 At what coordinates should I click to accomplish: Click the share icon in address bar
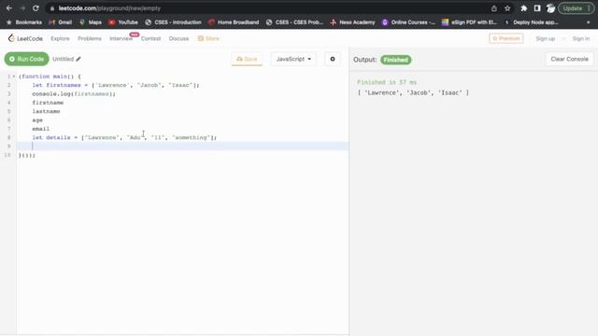tap(494, 8)
